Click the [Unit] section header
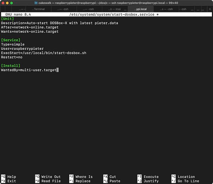This screenshot has width=213, height=184. click(x=7, y=19)
